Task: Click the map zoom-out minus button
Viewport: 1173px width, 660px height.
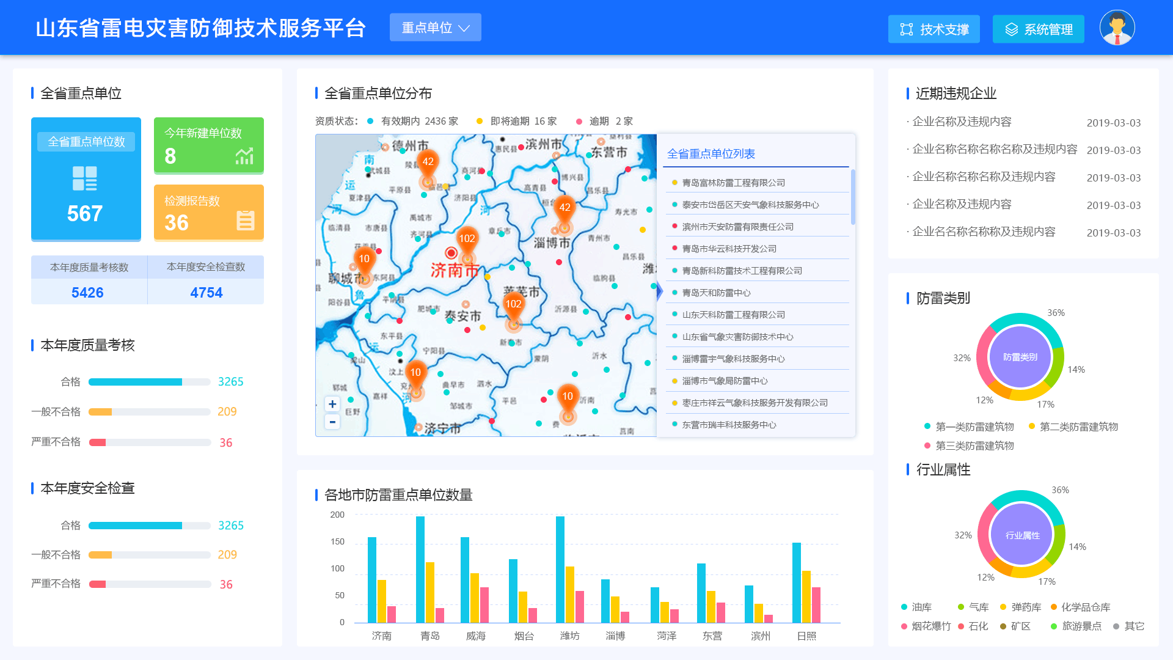Action: (332, 422)
